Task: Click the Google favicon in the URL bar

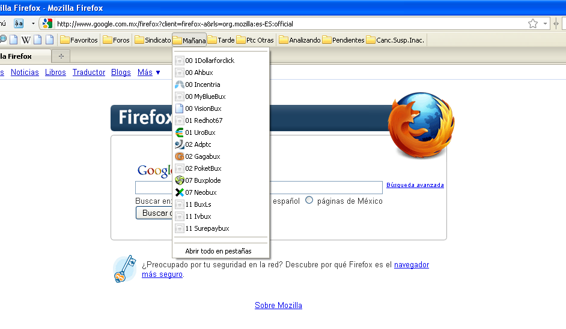Action: 47,24
